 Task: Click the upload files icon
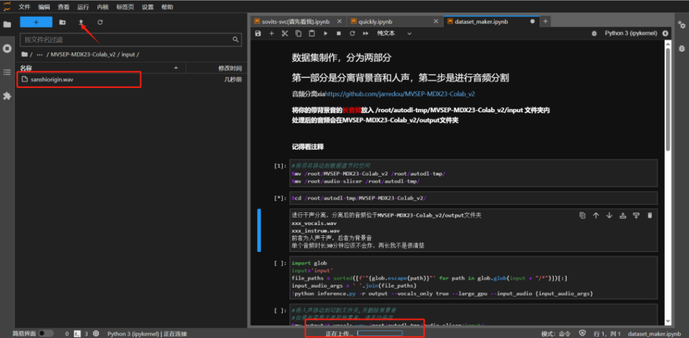tap(81, 22)
